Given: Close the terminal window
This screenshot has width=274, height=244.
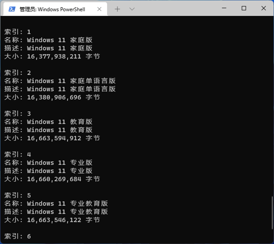Looking at the screenshot, I should coord(263,8).
